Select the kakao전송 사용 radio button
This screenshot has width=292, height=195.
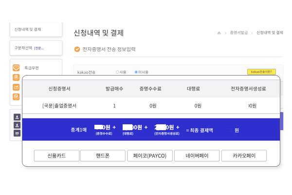[117, 72]
